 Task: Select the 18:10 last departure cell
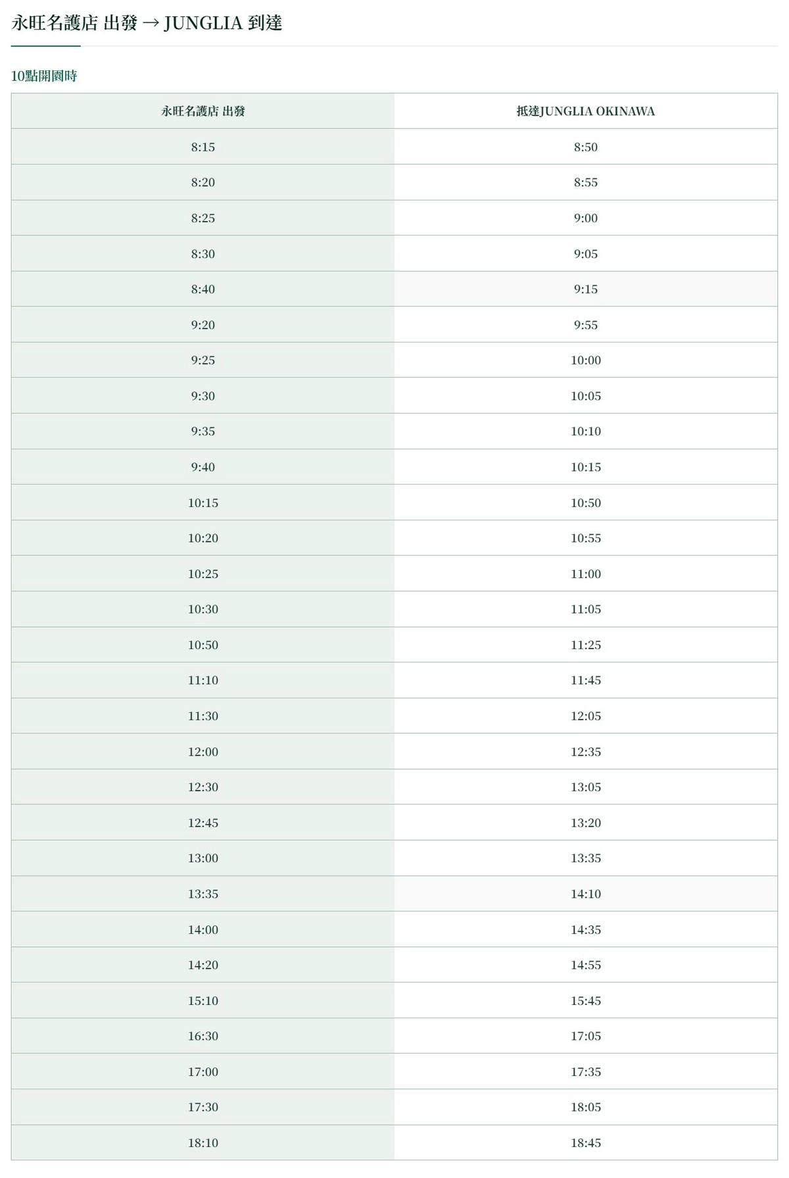pyautogui.click(x=203, y=1142)
